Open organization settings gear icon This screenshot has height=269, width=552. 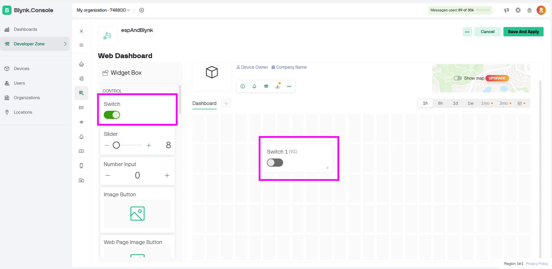(x=142, y=10)
